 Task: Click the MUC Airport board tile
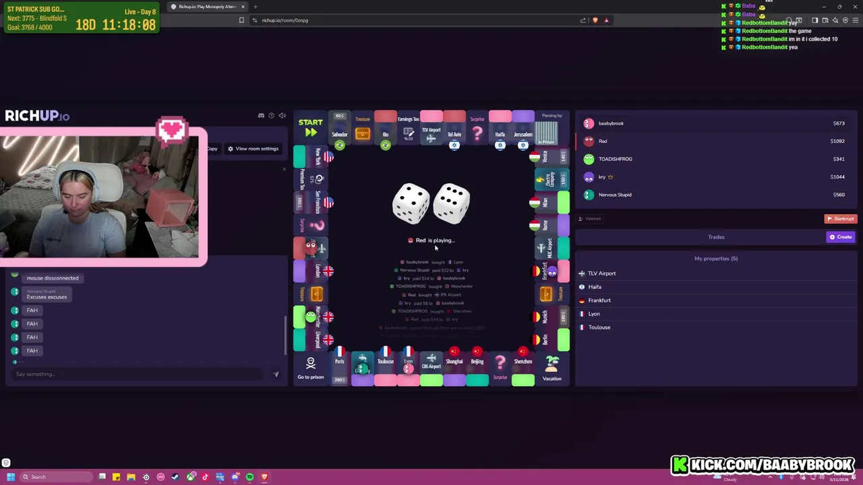552,248
